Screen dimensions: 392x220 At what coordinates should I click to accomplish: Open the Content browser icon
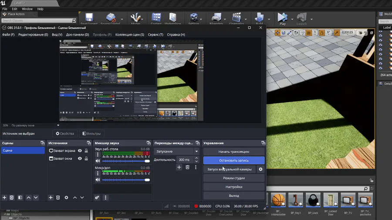click(156, 18)
